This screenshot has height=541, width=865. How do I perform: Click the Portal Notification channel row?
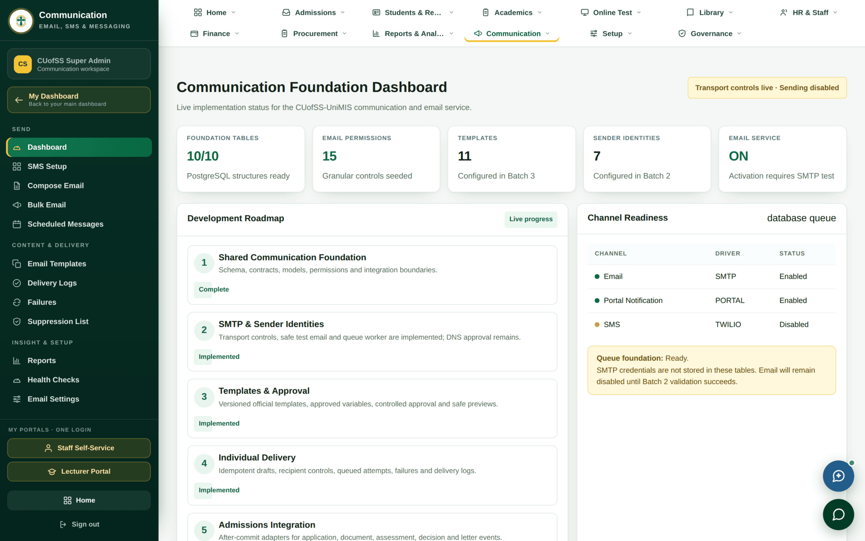711,301
